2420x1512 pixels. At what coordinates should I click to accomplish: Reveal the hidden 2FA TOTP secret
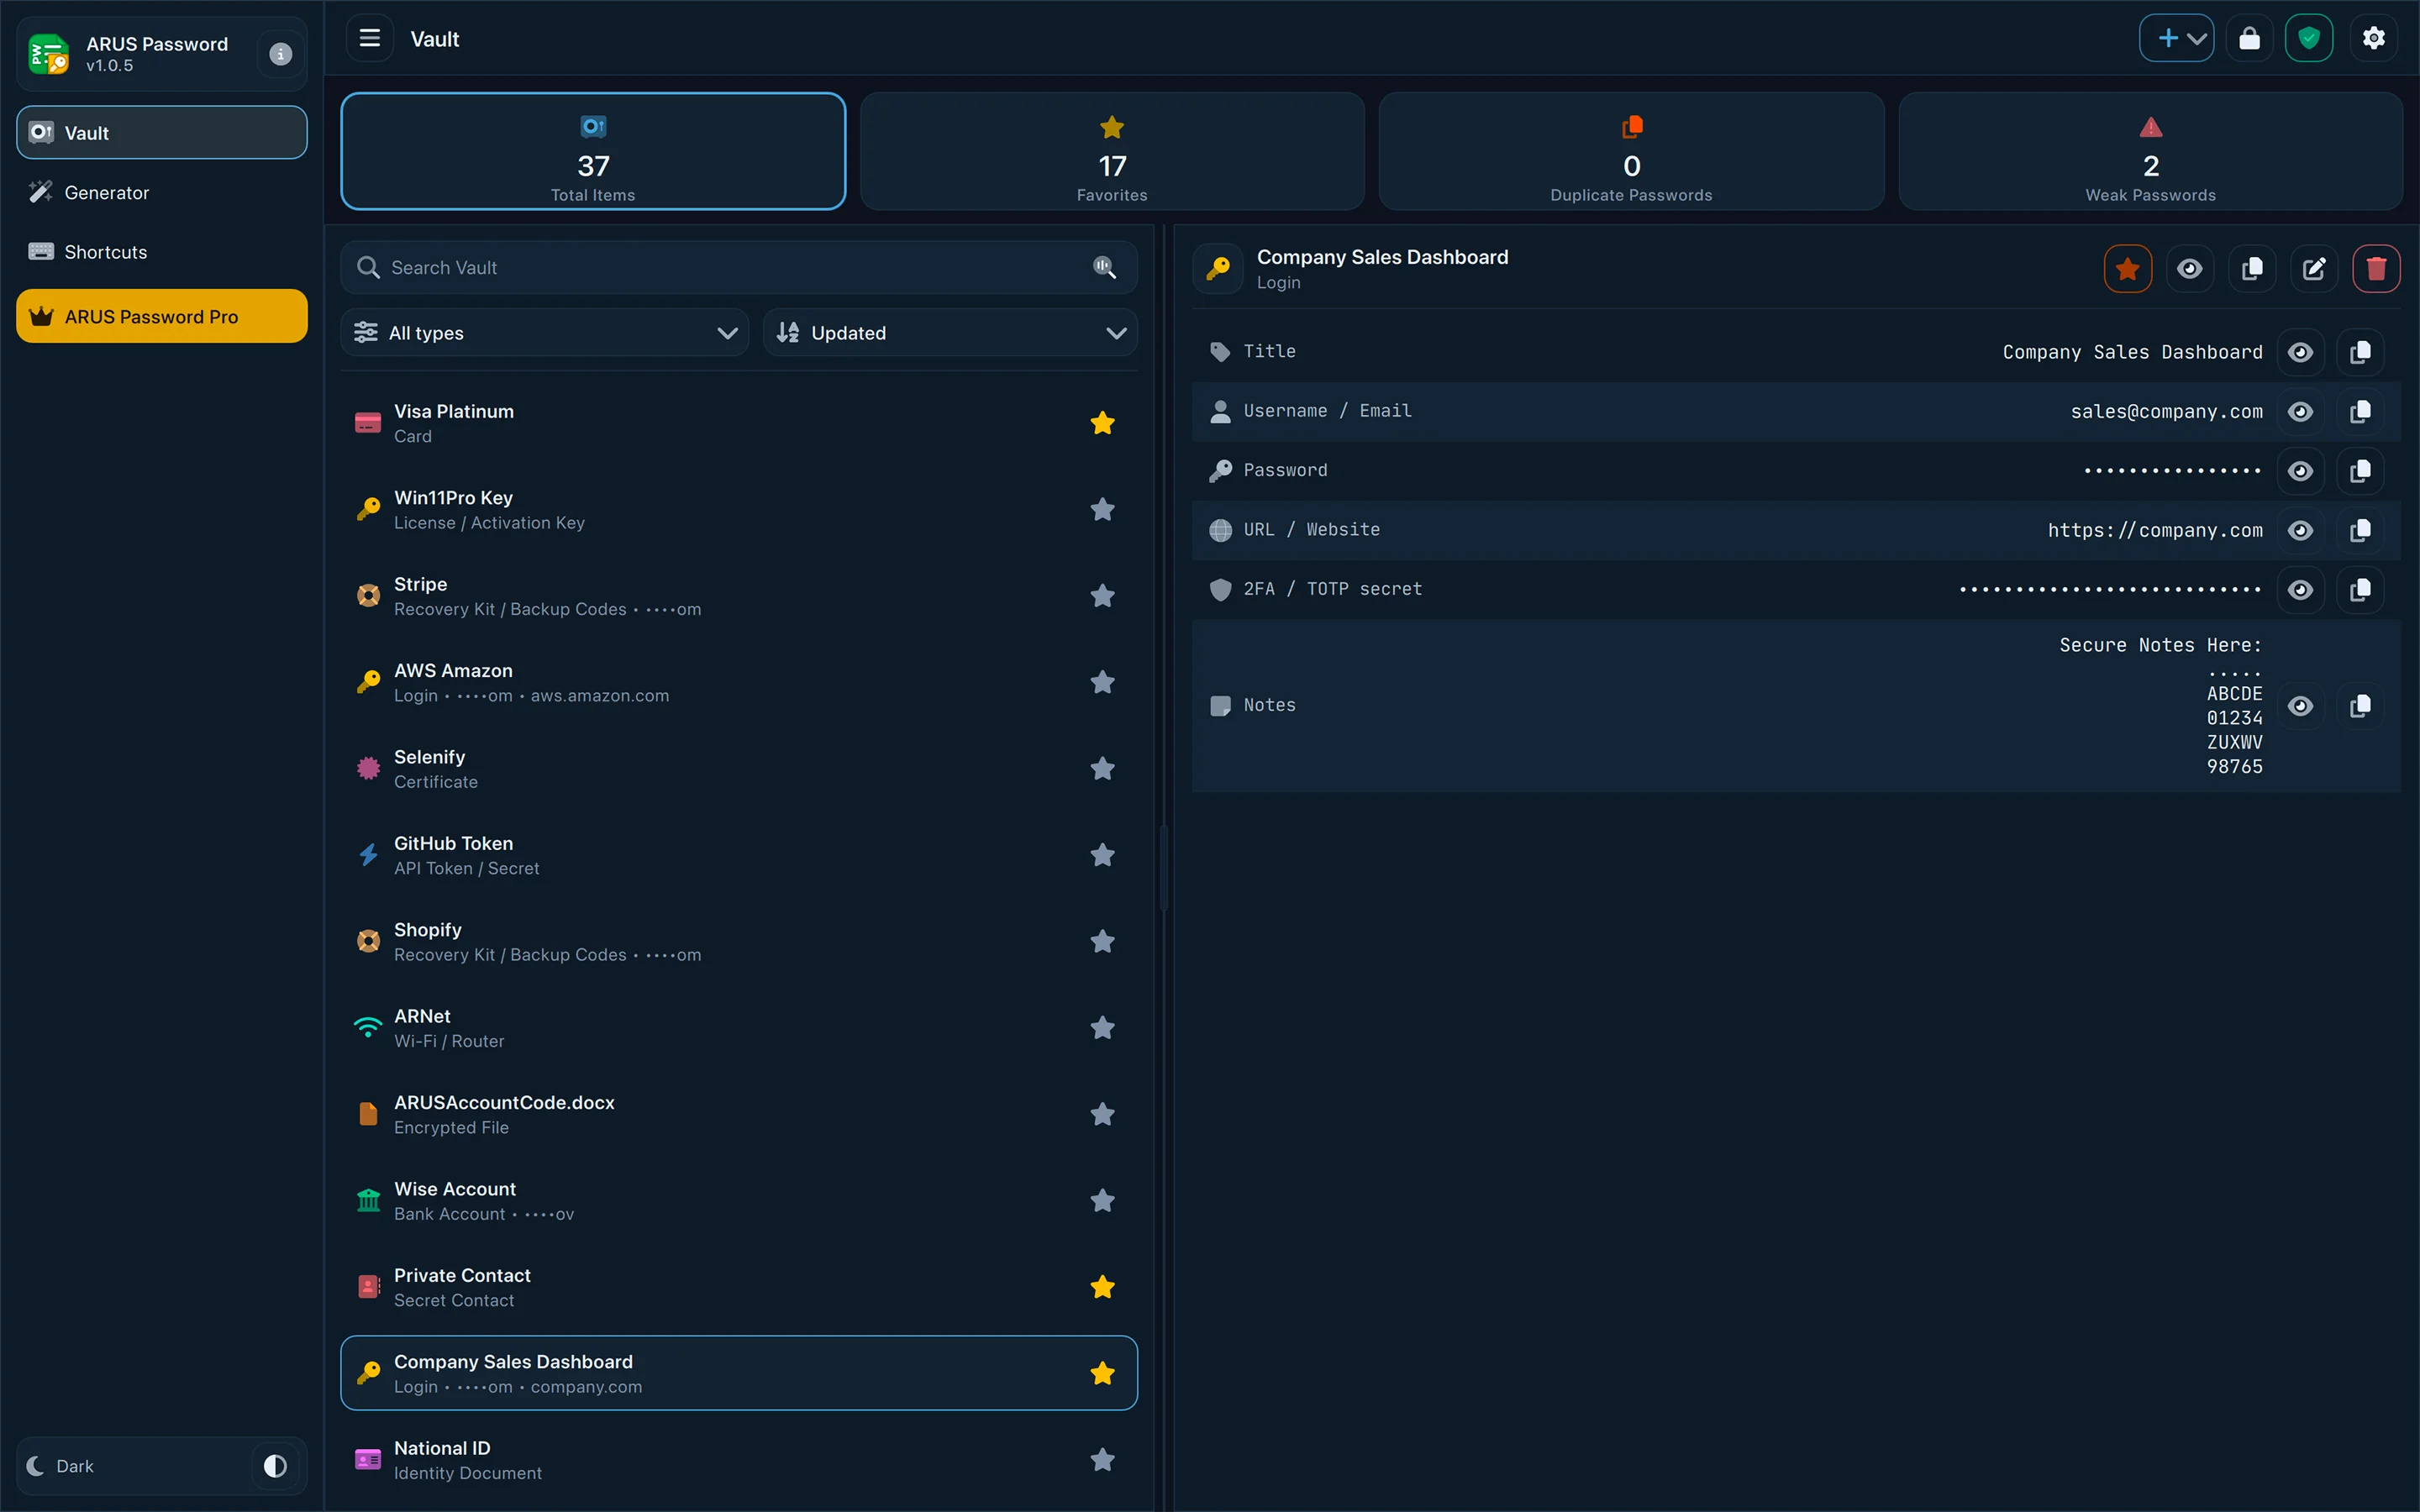coord(2301,589)
